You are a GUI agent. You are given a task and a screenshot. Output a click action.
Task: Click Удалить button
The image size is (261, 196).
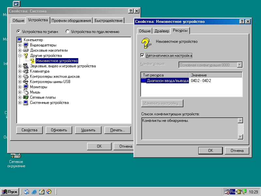point(88,130)
